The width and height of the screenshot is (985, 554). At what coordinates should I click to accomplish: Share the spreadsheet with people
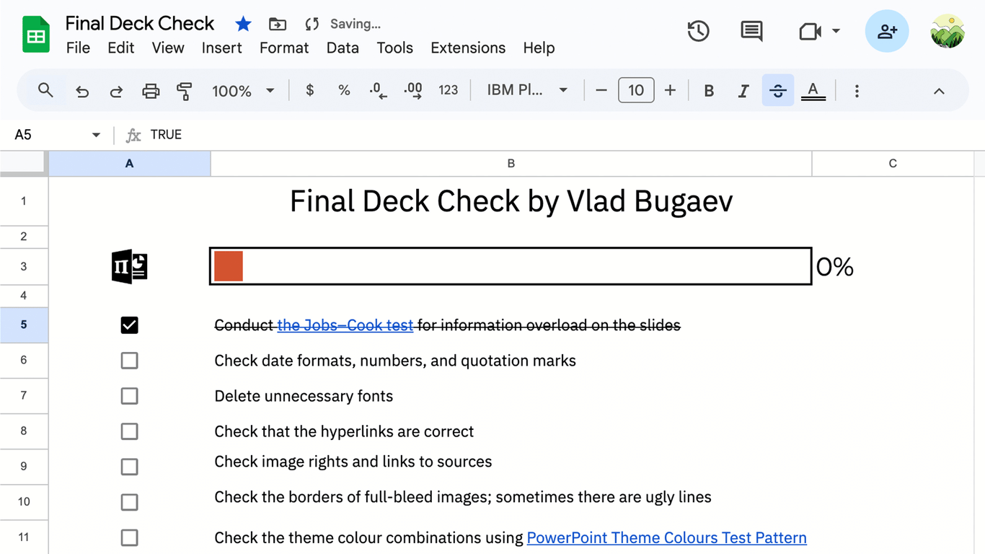click(x=887, y=31)
